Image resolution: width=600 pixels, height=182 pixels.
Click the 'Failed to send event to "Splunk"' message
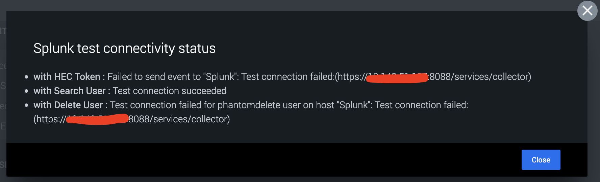point(173,77)
